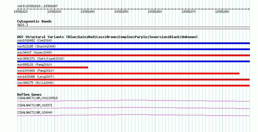This screenshot has width=258, height=132.
Task: Open variant label esv1429388 (Levy2007)
Action: [x=36, y=77]
